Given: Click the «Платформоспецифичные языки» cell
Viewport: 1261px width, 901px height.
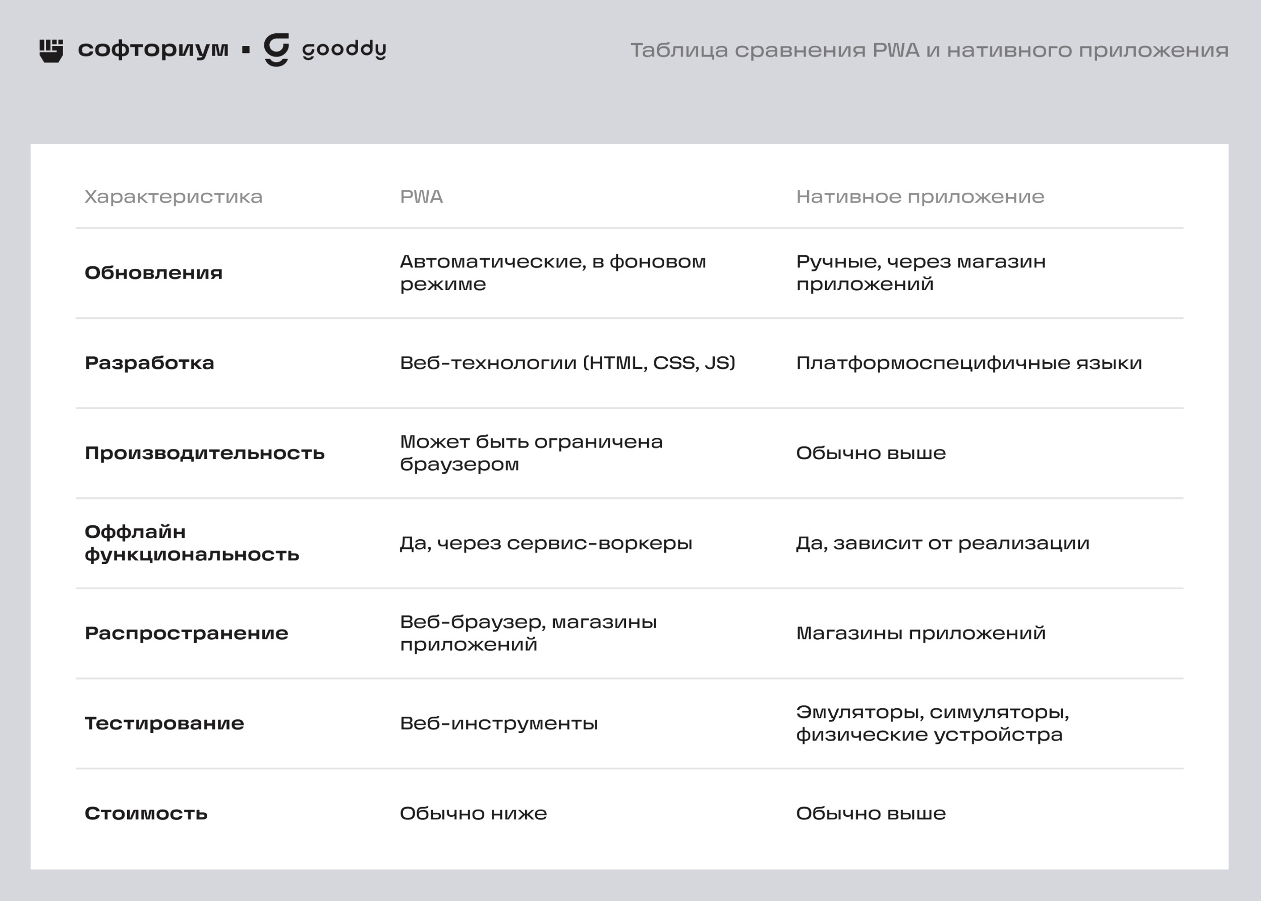Looking at the screenshot, I should [968, 363].
